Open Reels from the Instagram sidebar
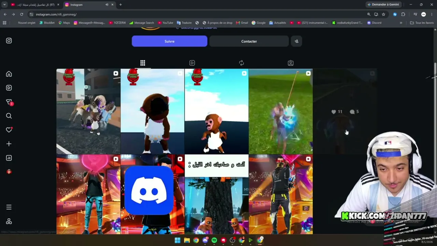Viewport: 437px width, 246px height. pos(9,88)
